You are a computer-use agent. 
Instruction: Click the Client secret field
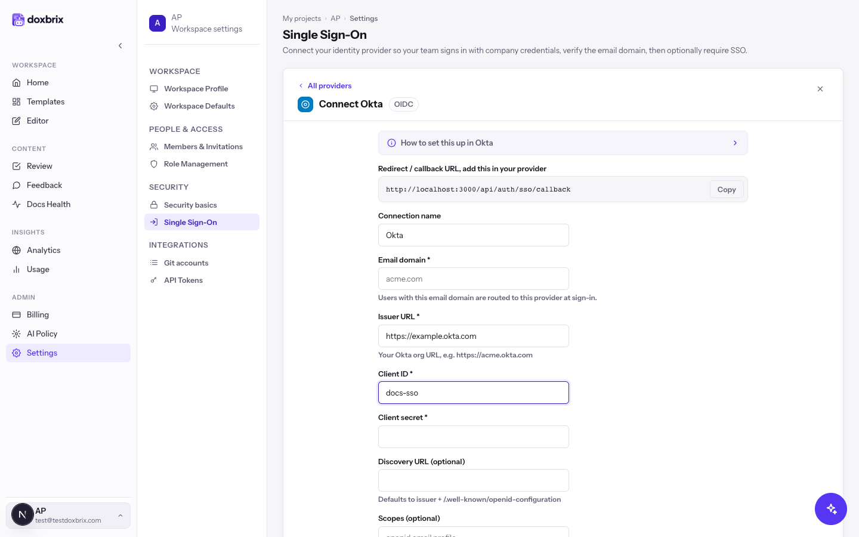[x=474, y=437]
